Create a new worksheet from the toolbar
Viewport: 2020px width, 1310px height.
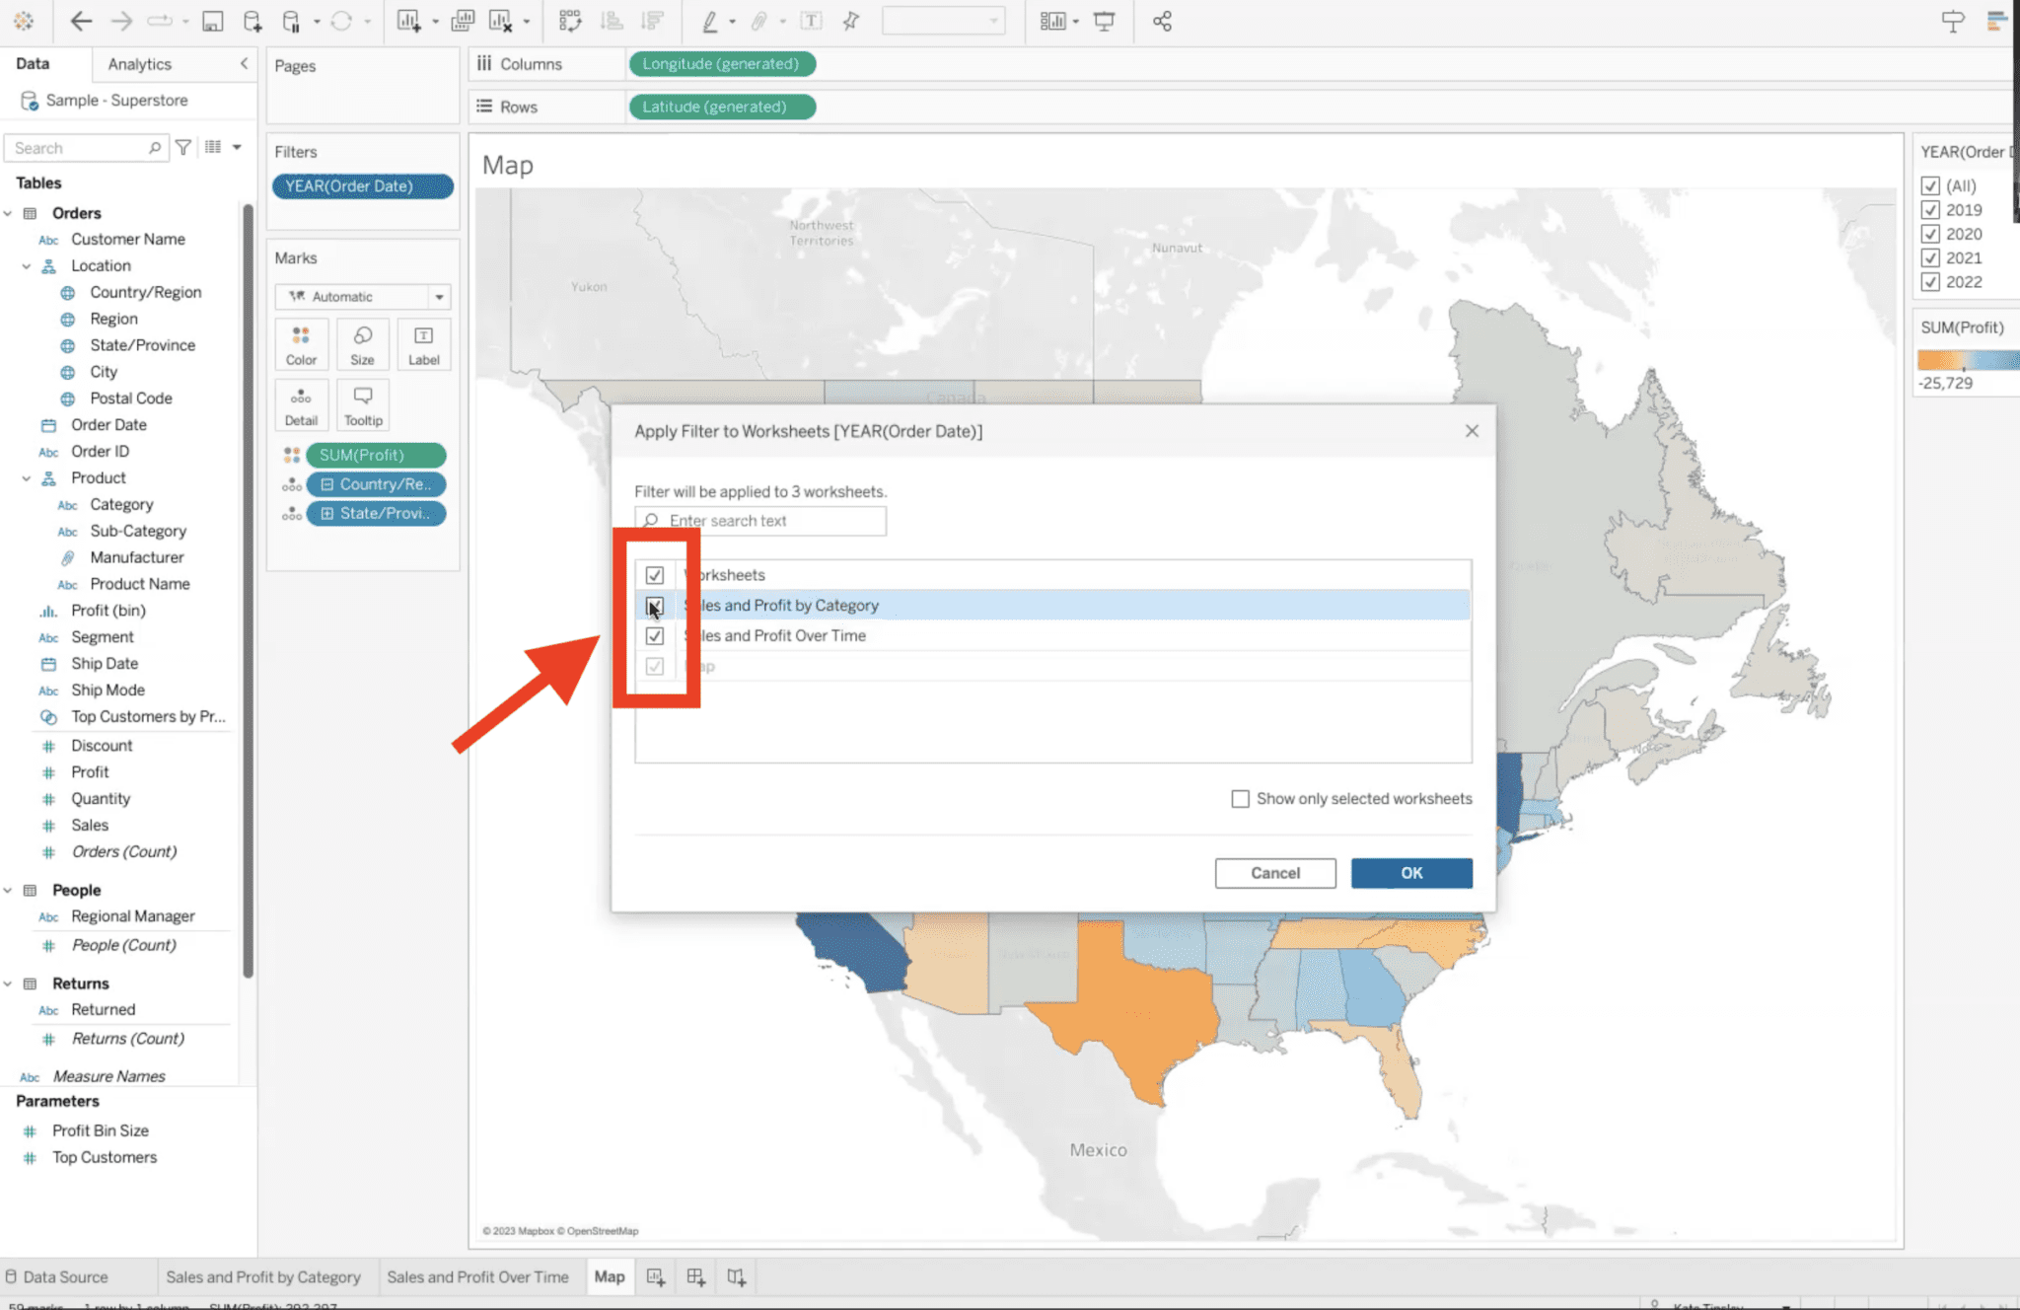pos(407,20)
